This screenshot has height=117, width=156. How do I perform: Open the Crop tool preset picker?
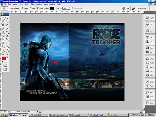7,8
